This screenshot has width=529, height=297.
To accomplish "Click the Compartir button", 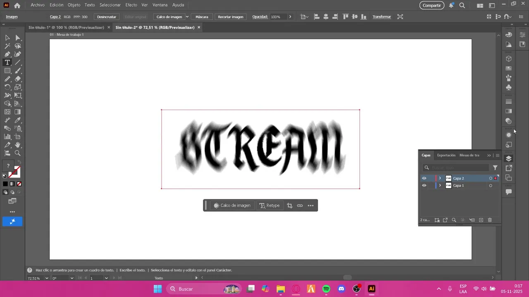I will 432,5.
